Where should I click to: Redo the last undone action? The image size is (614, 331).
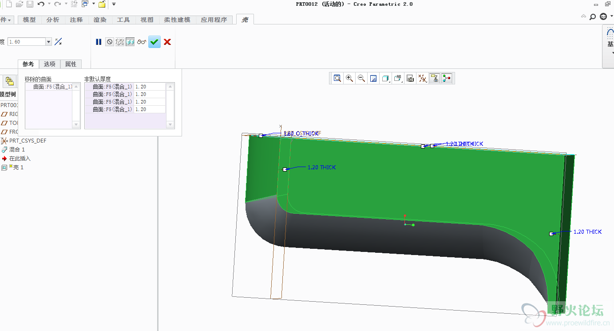[x=57, y=4]
